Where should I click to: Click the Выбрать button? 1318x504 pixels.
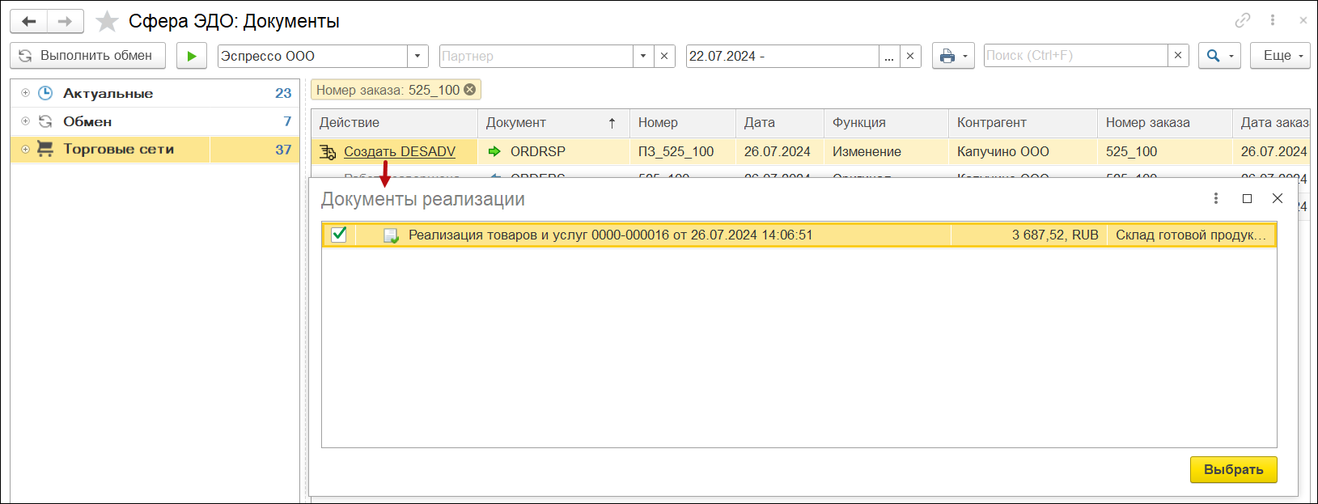pos(1233,469)
